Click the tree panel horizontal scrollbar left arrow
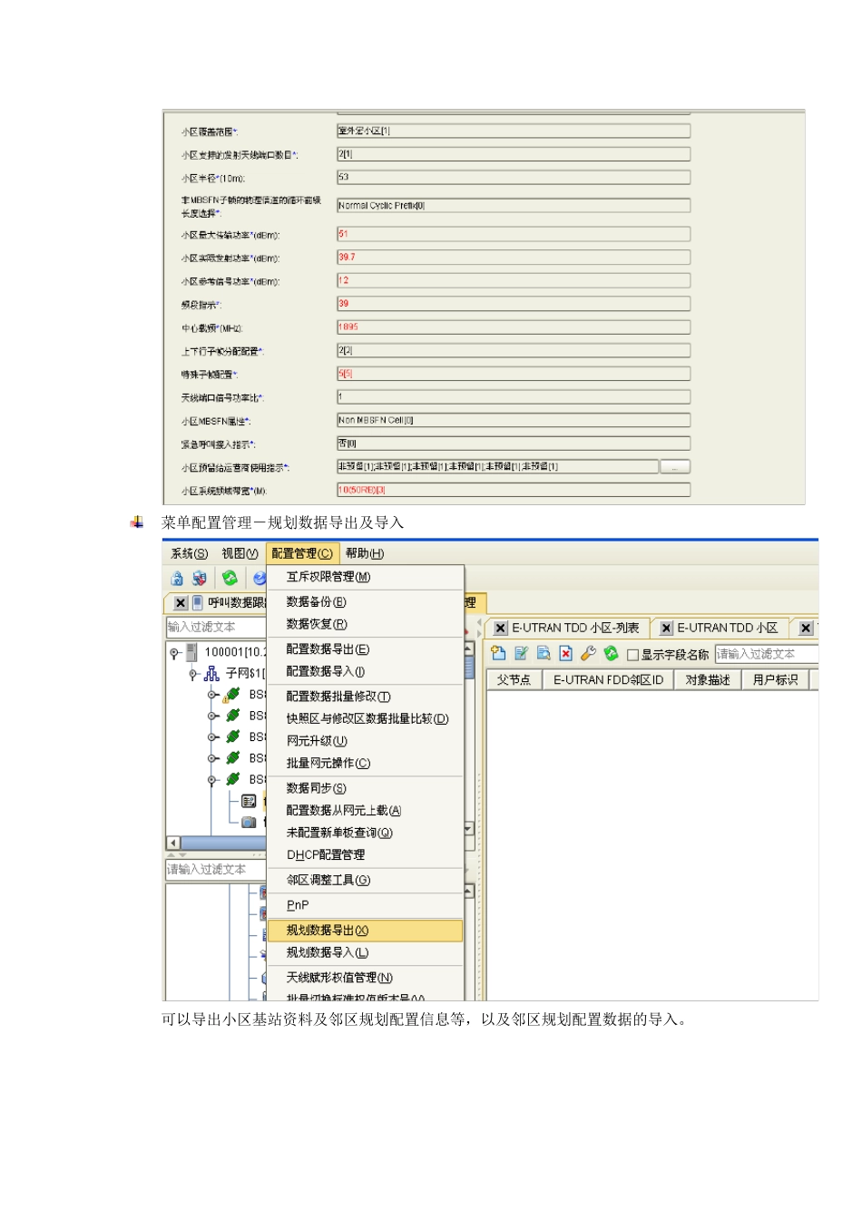Viewport: 862px width, 1219px height. 173,843
